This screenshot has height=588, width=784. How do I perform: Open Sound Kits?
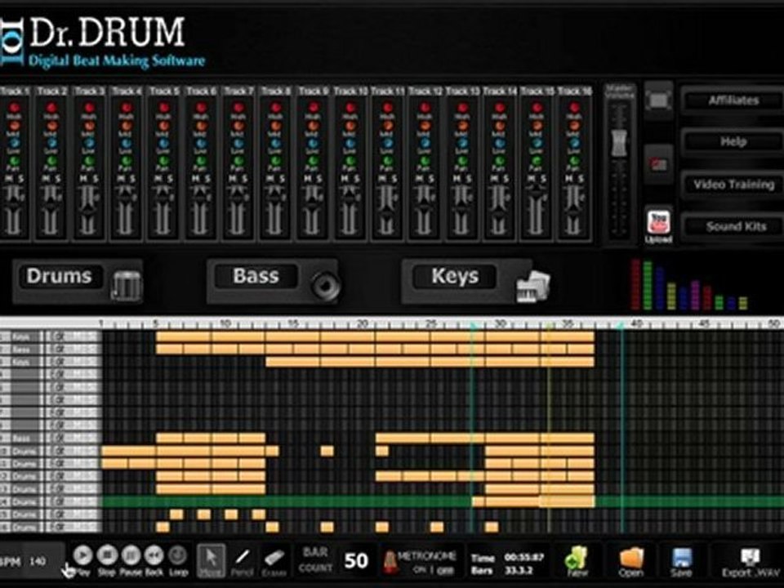tap(733, 226)
